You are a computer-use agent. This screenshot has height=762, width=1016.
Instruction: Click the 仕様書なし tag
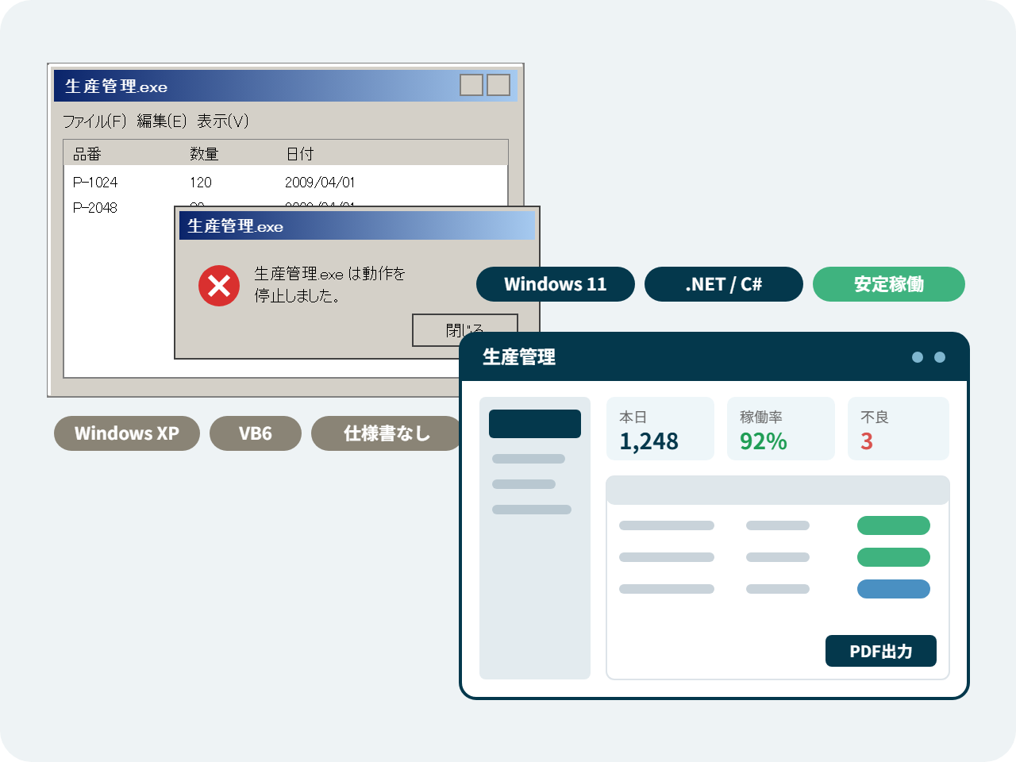387,433
